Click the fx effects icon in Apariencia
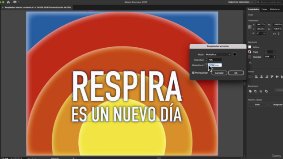The height and width of the screenshot is (159, 283). (250, 63)
